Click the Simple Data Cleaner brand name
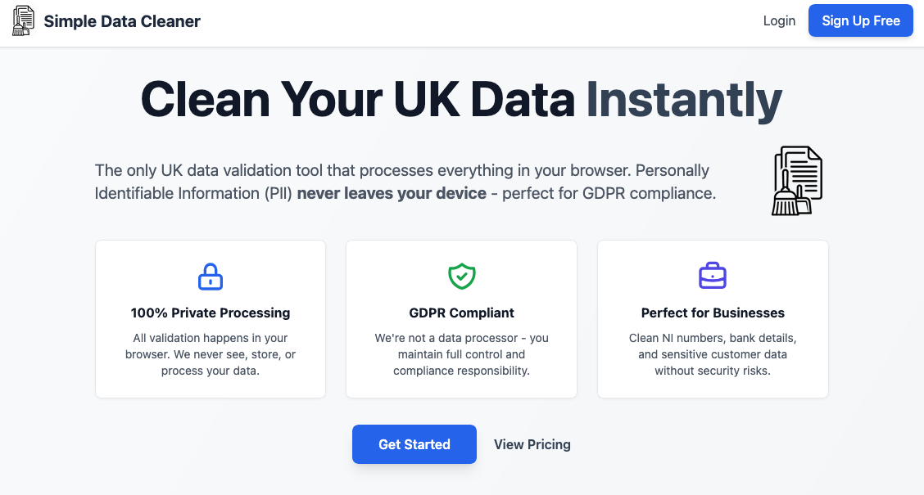Image resolution: width=924 pixels, height=495 pixels. tap(123, 20)
